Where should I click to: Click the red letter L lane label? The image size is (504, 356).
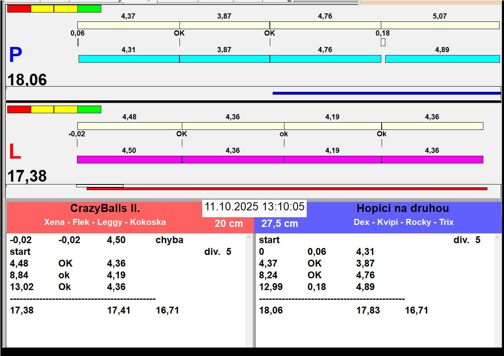click(x=15, y=152)
